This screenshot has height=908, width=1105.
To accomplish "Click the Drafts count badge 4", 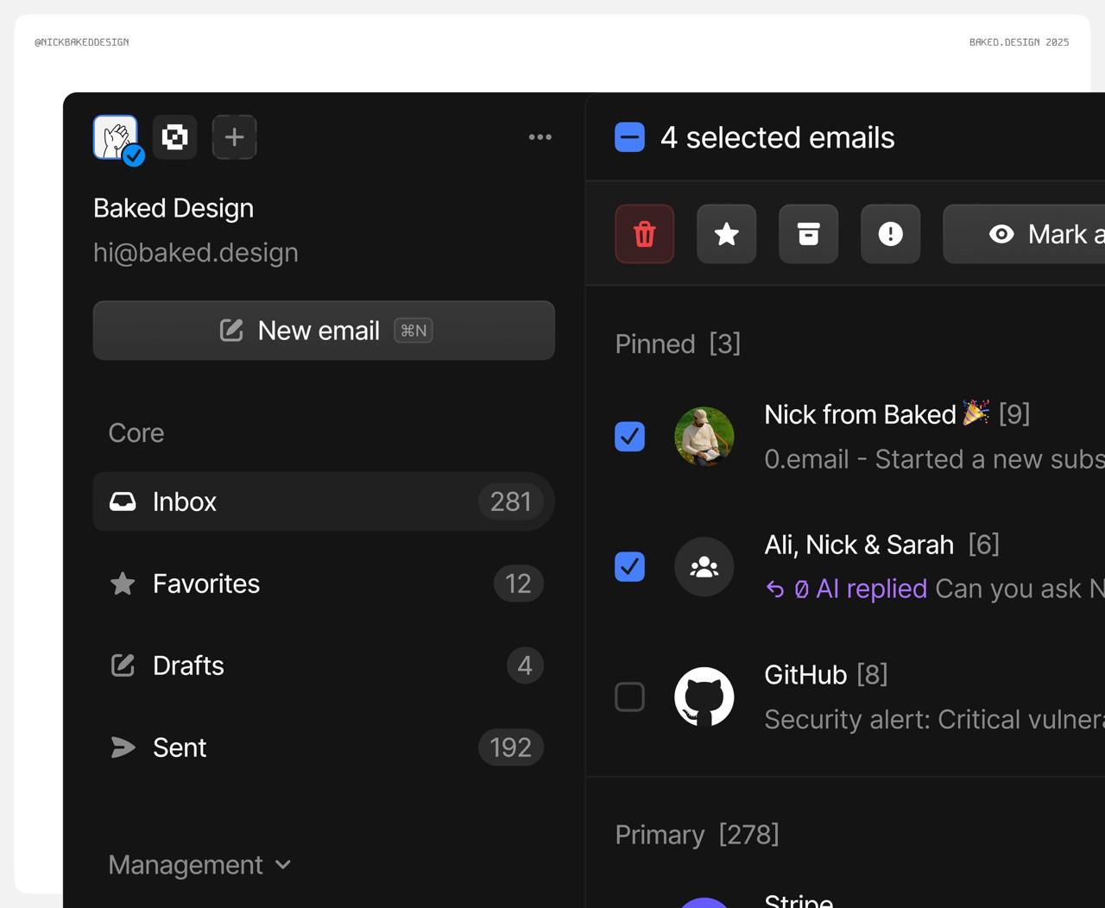I will tap(525, 665).
